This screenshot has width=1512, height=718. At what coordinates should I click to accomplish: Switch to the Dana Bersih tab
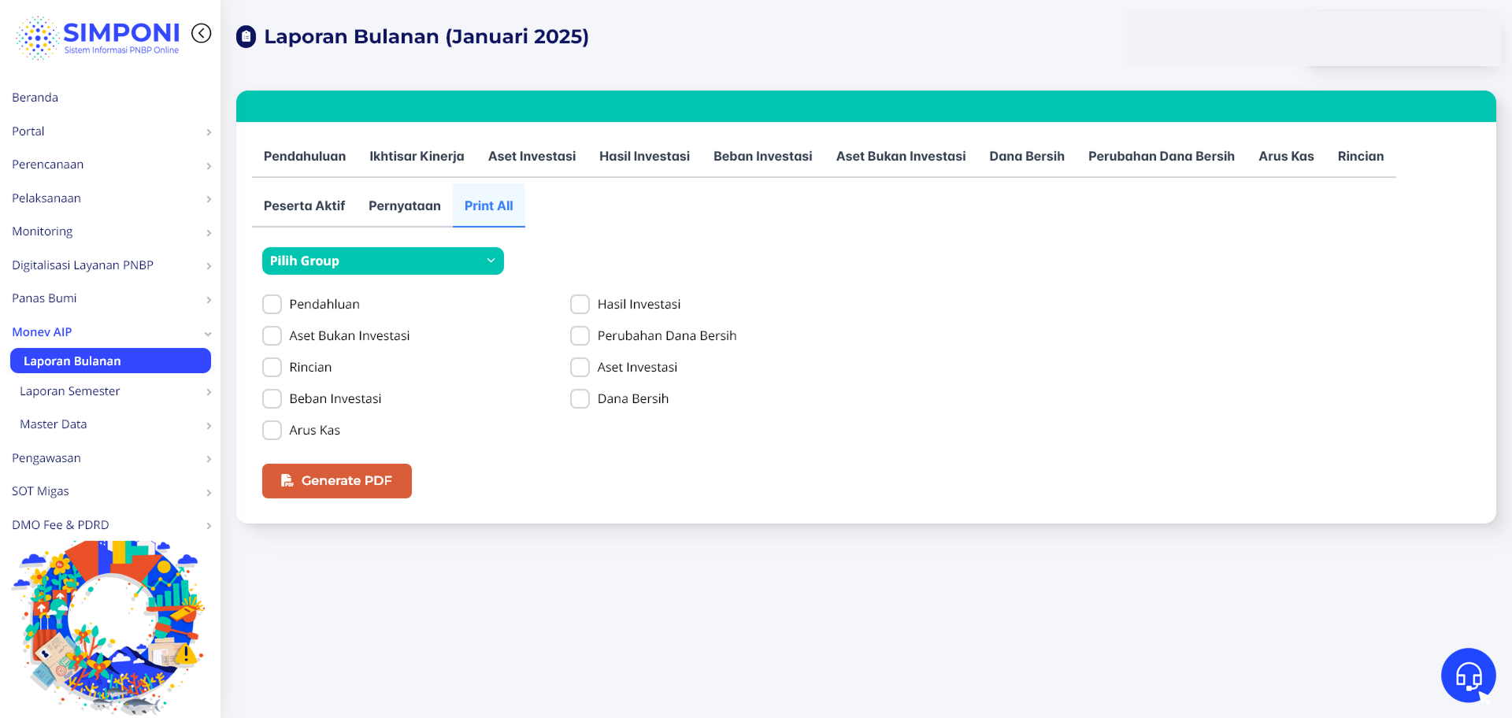[x=1027, y=157]
